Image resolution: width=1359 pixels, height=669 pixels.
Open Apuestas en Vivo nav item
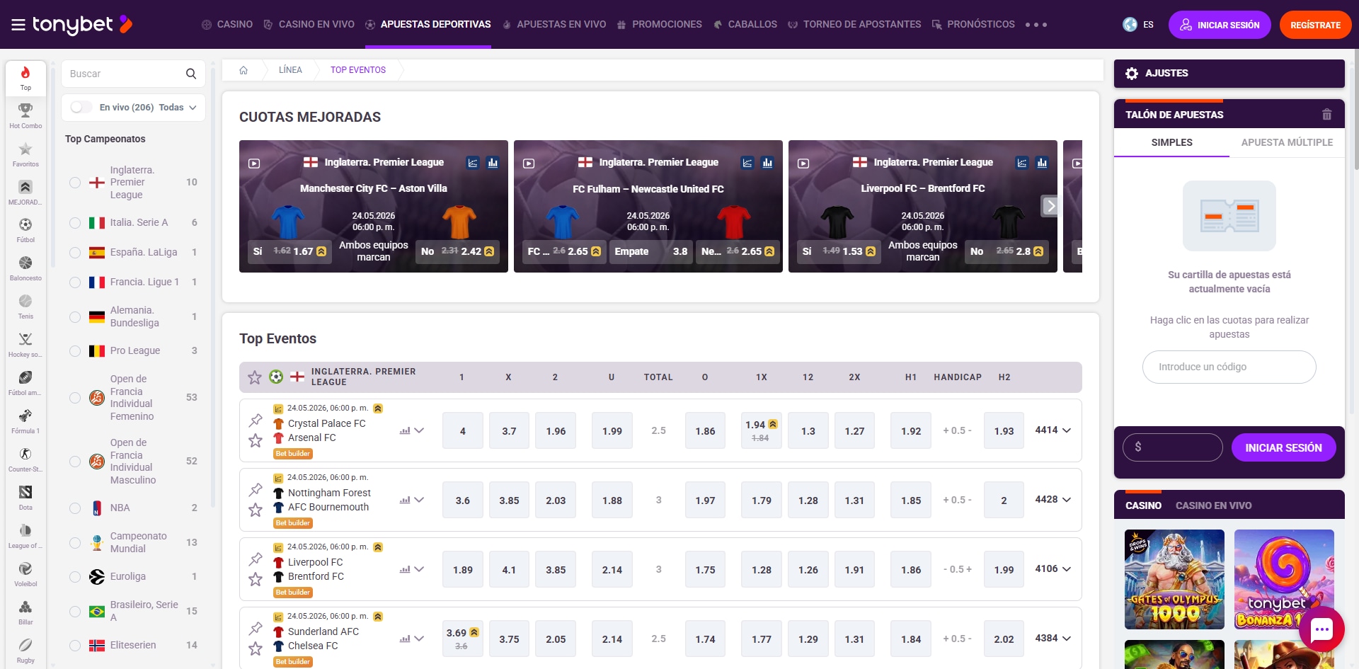(x=554, y=25)
